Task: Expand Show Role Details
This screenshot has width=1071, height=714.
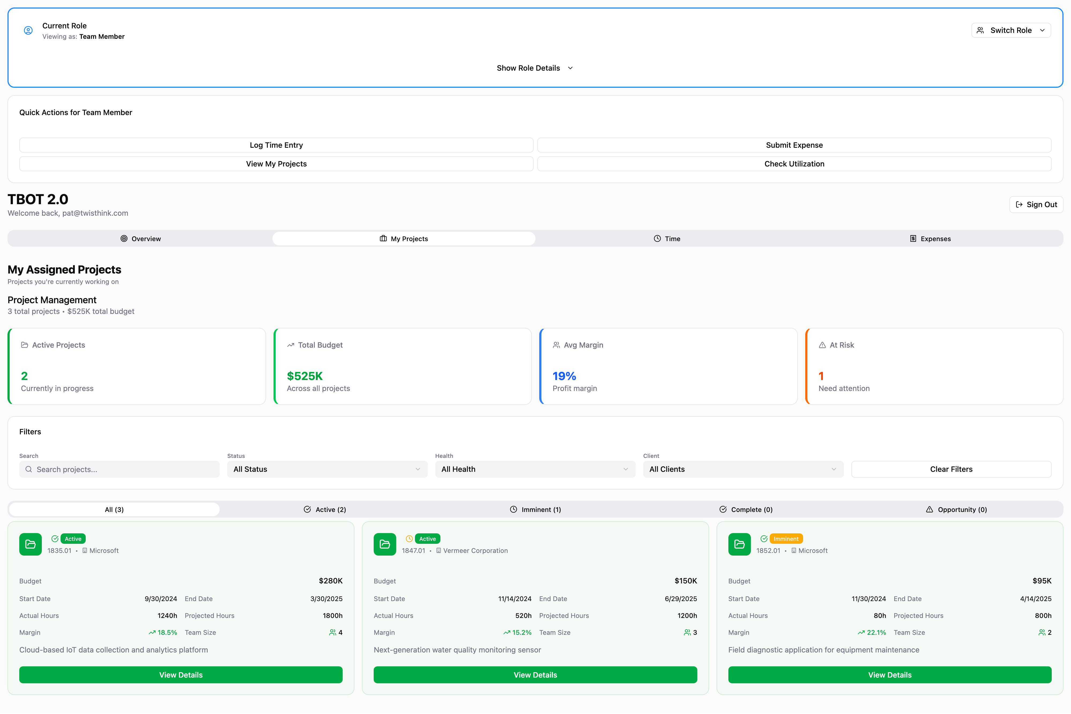Action: [535, 68]
